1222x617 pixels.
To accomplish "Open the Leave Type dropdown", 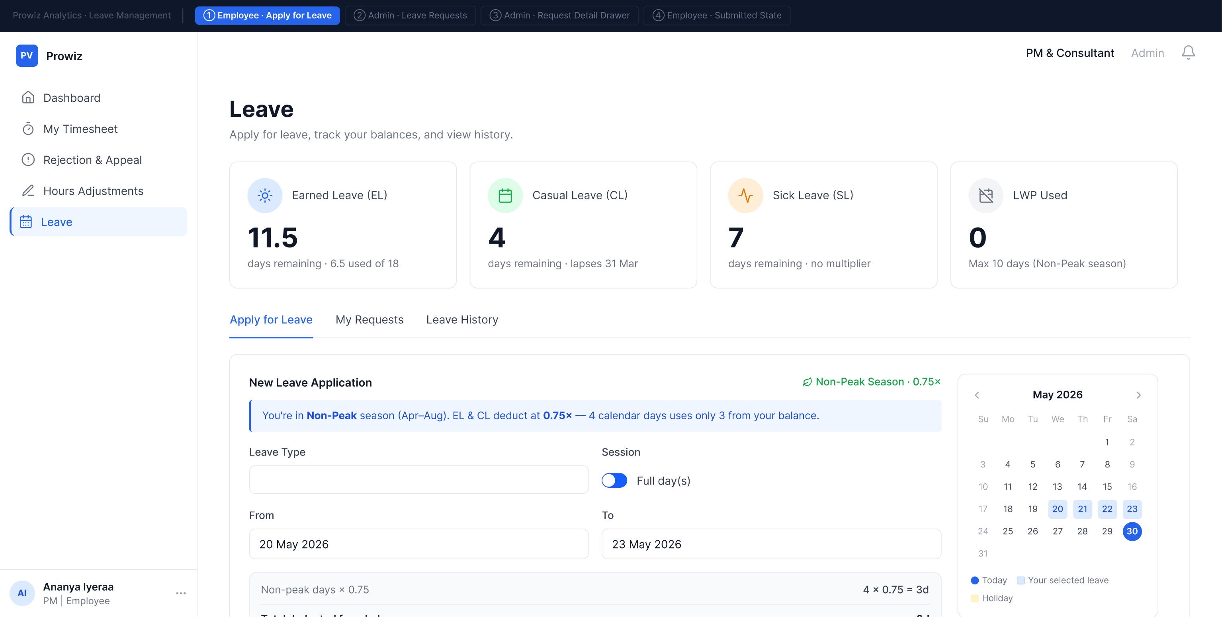I will [x=418, y=480].
